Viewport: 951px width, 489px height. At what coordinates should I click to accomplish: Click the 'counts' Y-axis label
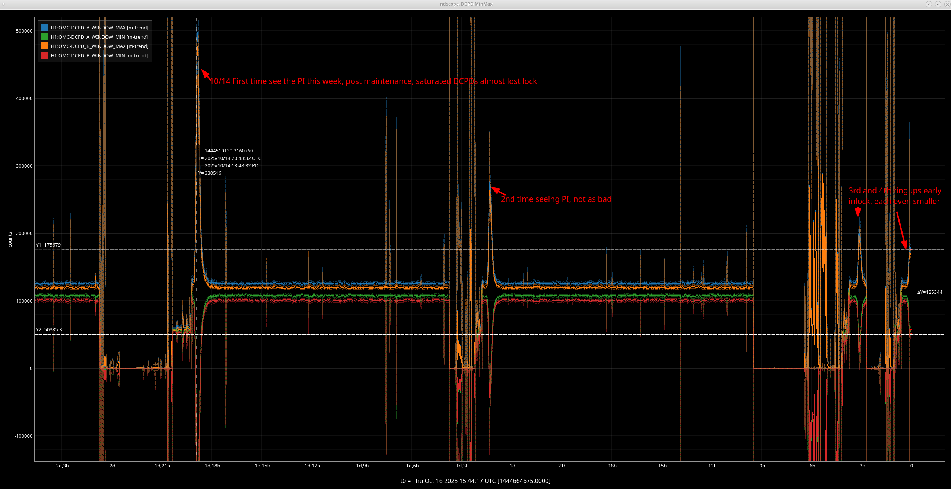pyautogui.click(x=10, y=239)
